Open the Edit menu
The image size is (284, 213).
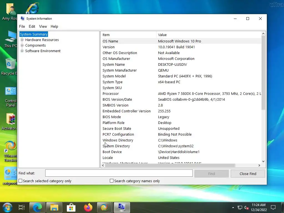click(32, 26)
